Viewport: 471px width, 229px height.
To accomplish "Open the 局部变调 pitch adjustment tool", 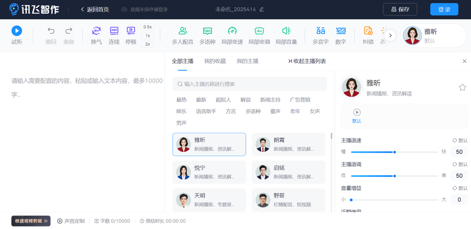I will [x=259, y=35].
